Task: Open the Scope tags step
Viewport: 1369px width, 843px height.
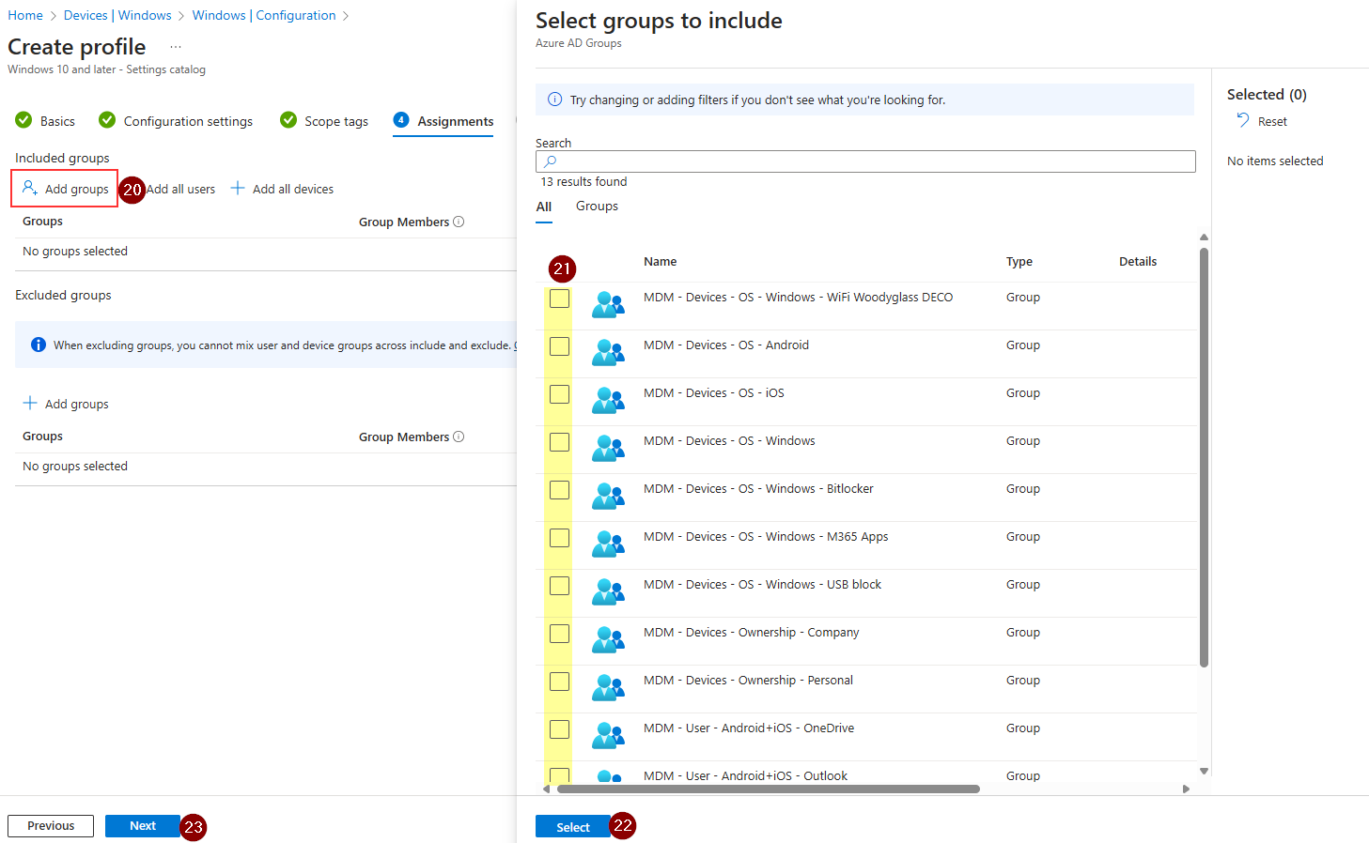Action: coord(324,121)
